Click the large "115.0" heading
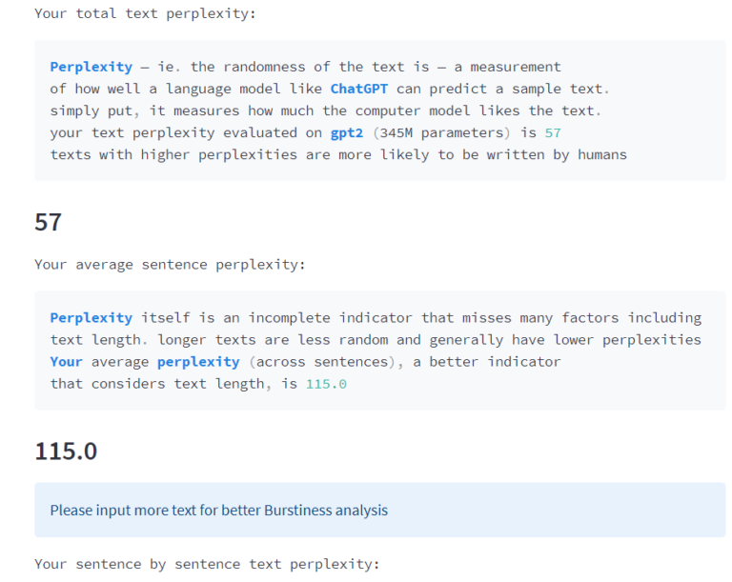The width and height of the screenshot is (732, 582). 66,451
